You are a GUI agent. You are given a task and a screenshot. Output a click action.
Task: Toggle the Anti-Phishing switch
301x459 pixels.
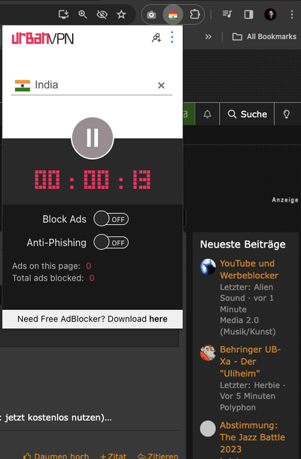tap(111, 242)
